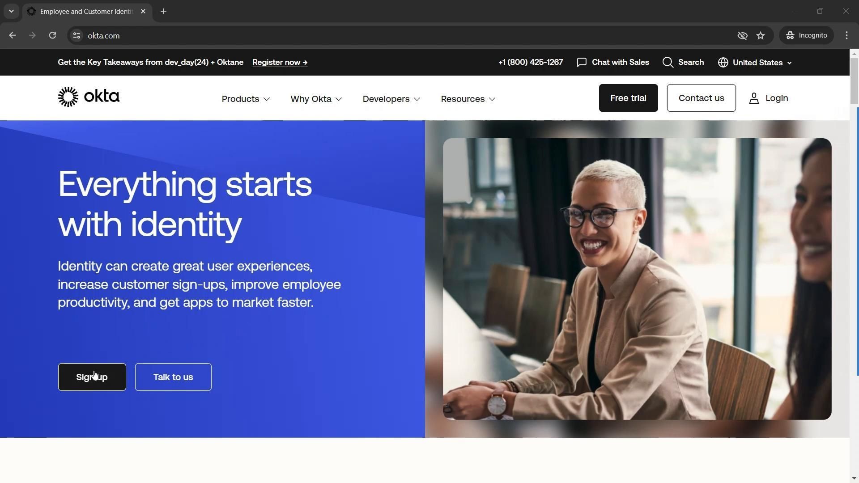View site information icon in address bar
This screenshot has height=483, width=859.
[x=77, y=36]
